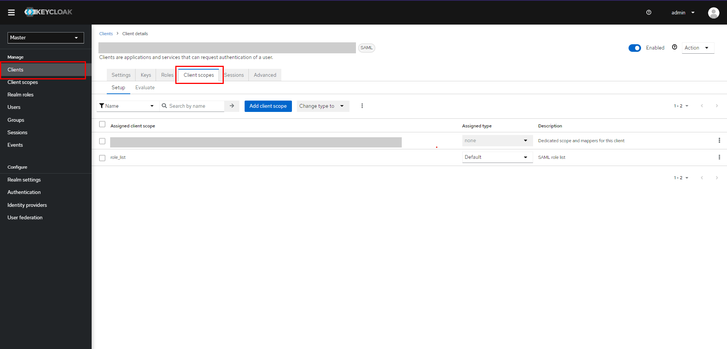
Task: Open the Default assigned type dropdown for role_list
Action: [497, 157]
